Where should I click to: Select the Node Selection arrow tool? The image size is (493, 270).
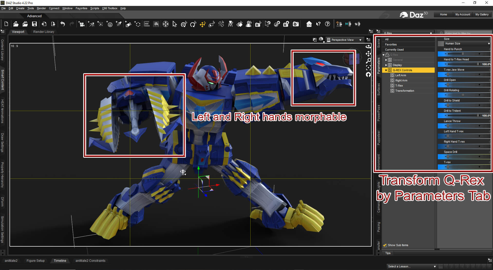175,24
